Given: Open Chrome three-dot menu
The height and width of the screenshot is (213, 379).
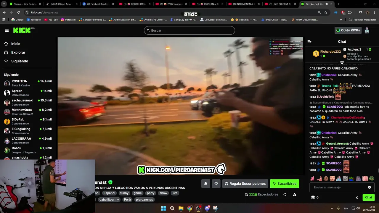Looking at the screenshot, I should [375, 12].
